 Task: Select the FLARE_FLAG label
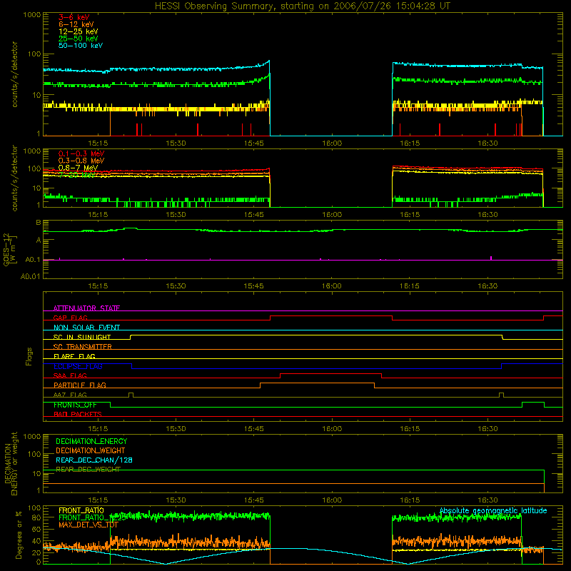(74, 356)
